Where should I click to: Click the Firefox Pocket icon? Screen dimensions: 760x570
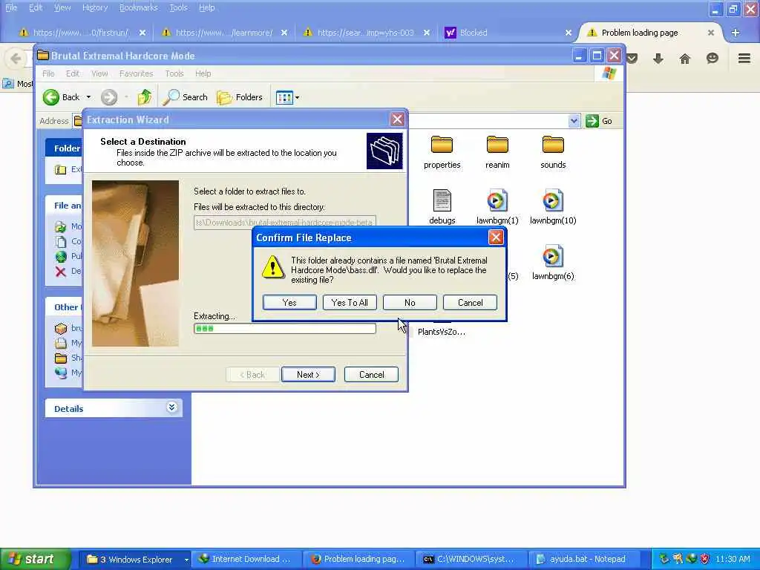coord(632,59)
